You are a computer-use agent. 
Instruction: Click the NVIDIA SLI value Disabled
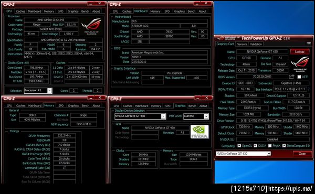pos(273,139)
